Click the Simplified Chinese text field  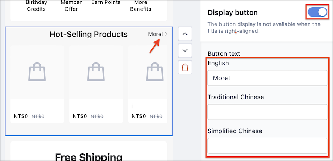pyautogui.click(x=267, y=146)
